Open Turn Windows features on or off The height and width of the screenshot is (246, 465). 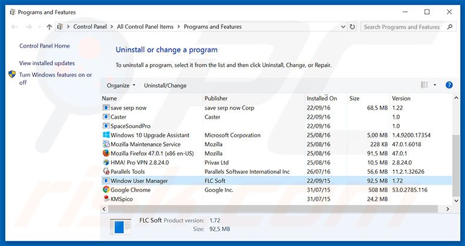[55, 79]
